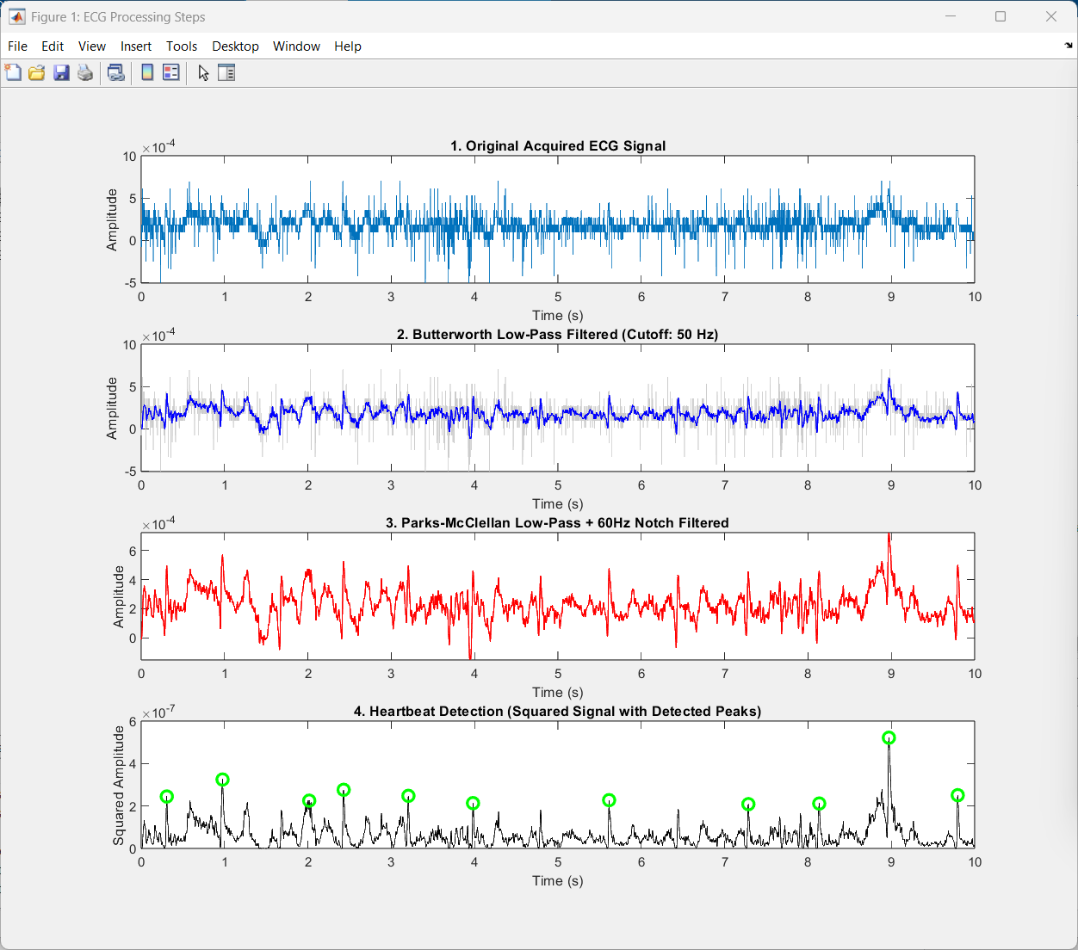The height and width of the screenshot is (950, 1078).
Task: Select the Parks-McClellan Low-Pass plot title
Action: tap(557, 522)
